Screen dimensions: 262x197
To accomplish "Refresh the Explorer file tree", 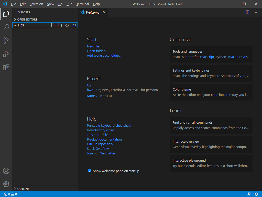I will pos(67,25).
